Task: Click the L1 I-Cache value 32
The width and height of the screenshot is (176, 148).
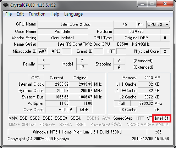Action: (145, 84)
